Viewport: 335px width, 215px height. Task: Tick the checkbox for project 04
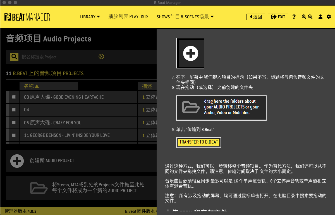[14, 110]
